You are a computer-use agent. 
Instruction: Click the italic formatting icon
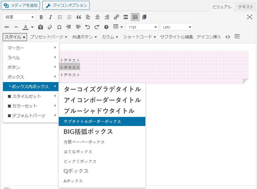(51, 17)
